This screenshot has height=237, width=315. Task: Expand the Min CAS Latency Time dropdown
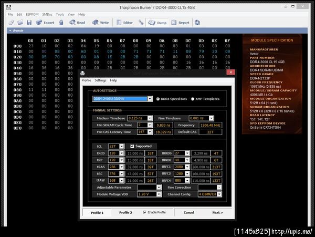[x=150, y=132]
